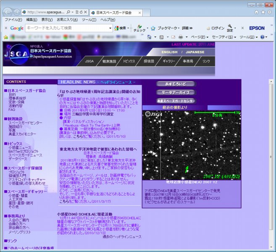
Task: Switch language via the ENGLISH link
Action: click(170, 52)
